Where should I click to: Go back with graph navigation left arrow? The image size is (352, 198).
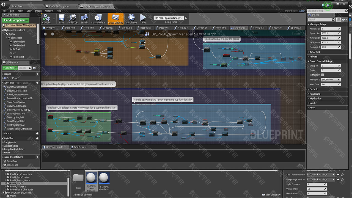45,34
